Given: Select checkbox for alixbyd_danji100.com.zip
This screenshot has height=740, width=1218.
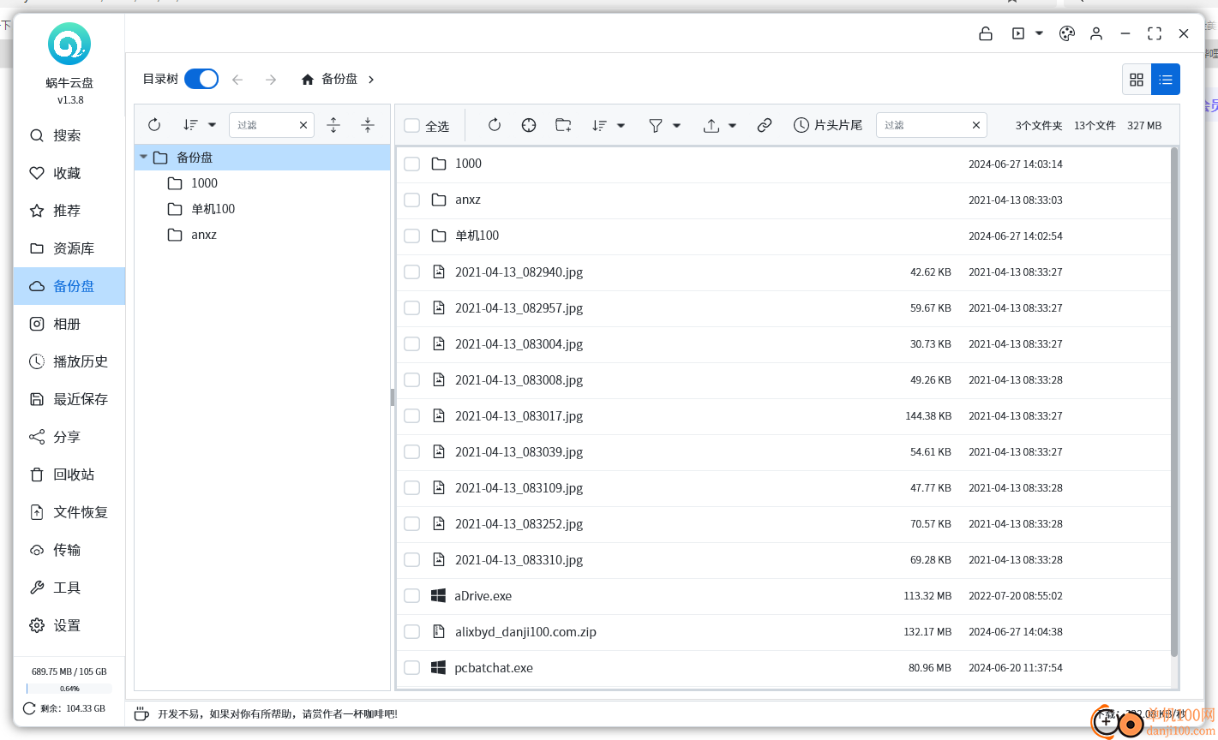Looking at the screenshot, I should (x=412, y=631).
